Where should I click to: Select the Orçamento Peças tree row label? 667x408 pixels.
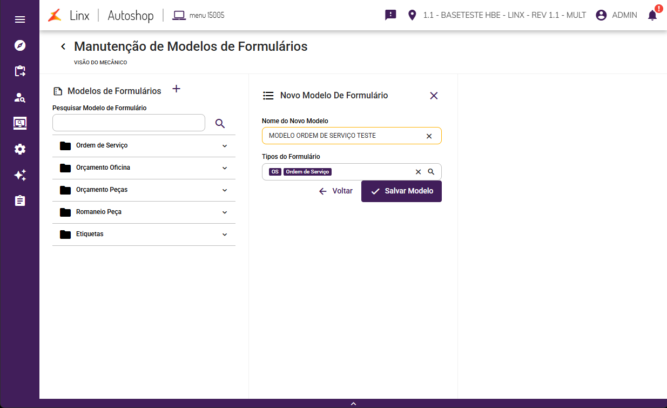tap(102, 190)
